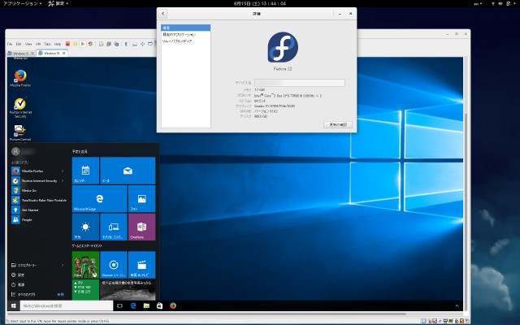Image resolution: width=520 pixels, height=325 pixels.
Task: Click the user account avatar in Start menu
Action: tap(15, 152)
